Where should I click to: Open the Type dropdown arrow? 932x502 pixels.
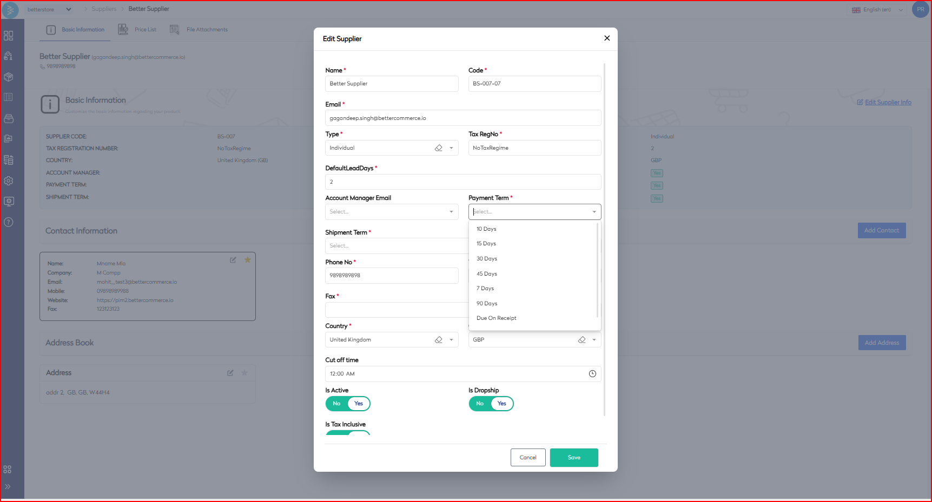[451, 148]
